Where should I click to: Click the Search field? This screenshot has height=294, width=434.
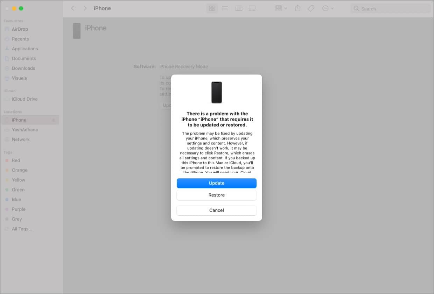(x=391, y=8)
